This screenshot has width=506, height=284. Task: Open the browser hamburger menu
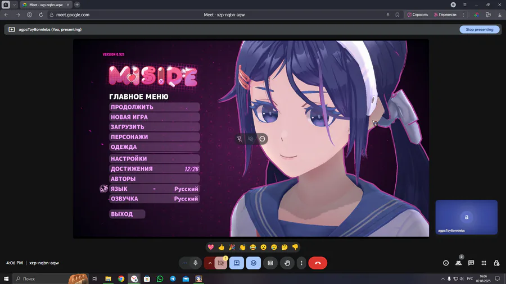pyautogui.click(x=465, y=5)
